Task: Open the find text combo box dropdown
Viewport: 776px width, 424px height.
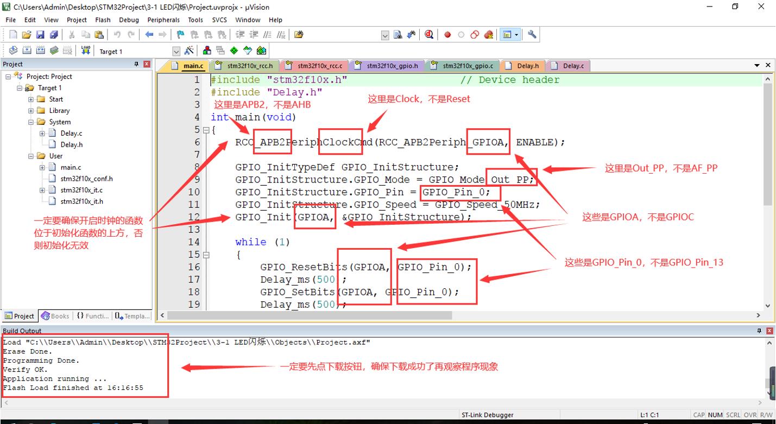Action: click(x=385, y=35)
